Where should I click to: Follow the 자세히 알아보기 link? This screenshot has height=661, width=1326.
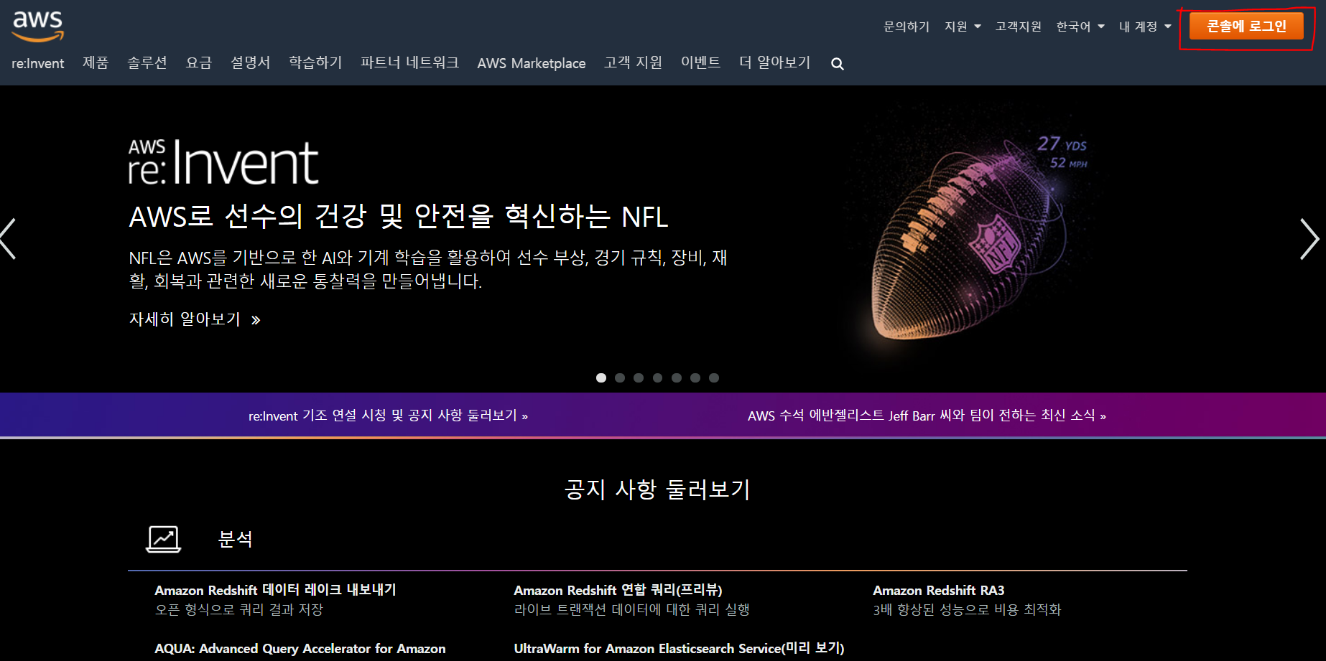pyautogui.click(x=194, y=319)
